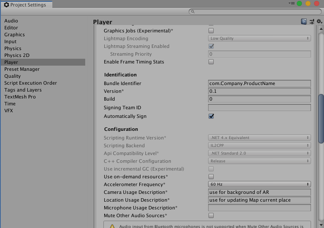324x228 pixels.
Task: Expand the Api Compatibility Level dropdown
Action: point(260,153)
